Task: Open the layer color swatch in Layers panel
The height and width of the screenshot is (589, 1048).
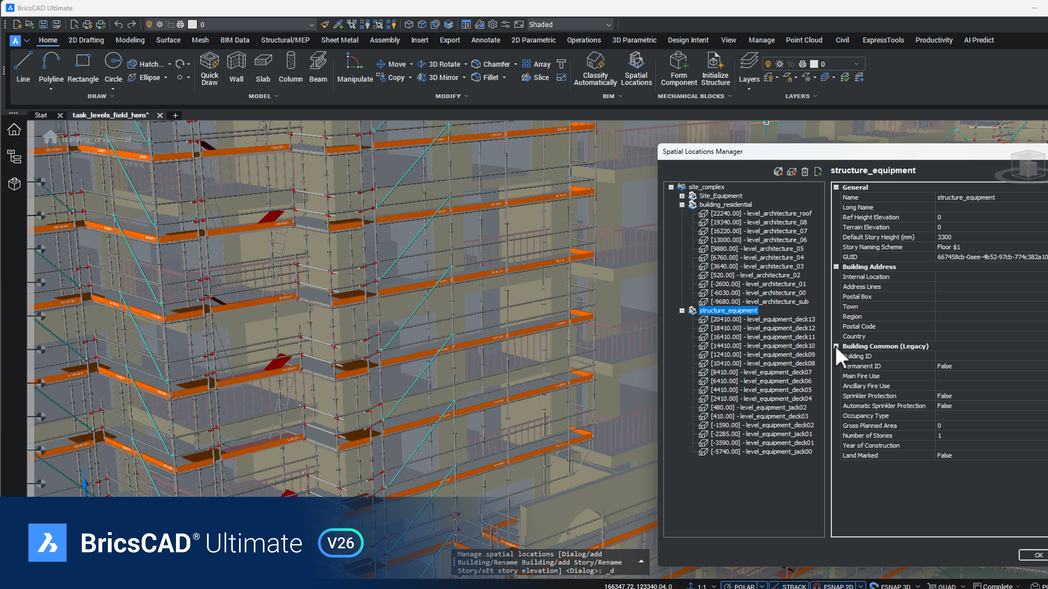Action: [x=814, y=64]
